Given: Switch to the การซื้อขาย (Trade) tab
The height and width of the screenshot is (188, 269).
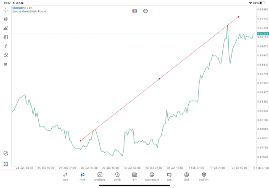Looking at the screenshot, I should 100,176.
